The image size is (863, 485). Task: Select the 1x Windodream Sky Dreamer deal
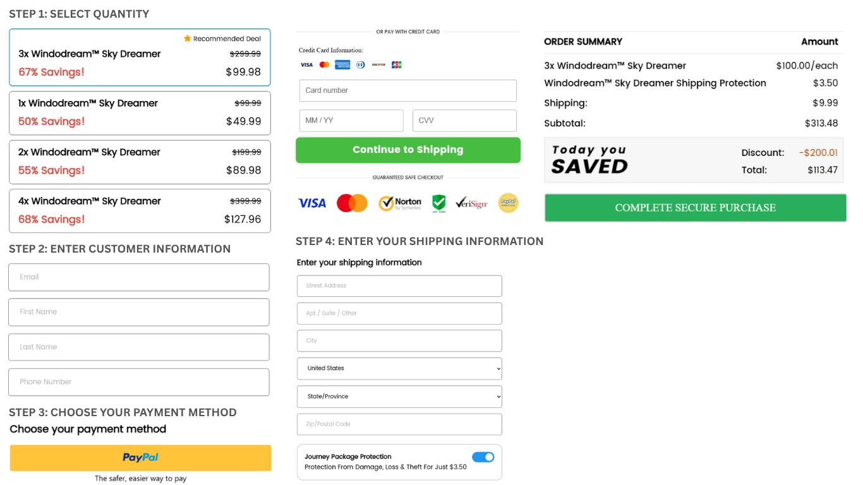click(x=138, y=112)
